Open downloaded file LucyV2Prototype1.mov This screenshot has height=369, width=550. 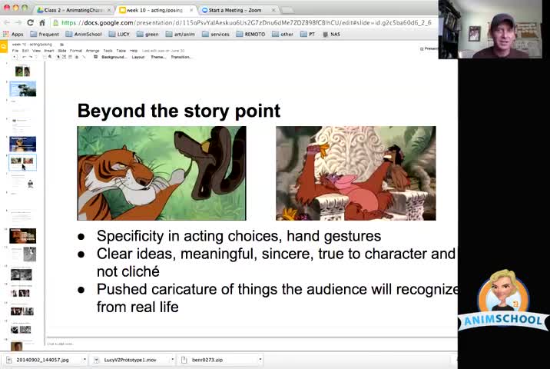131,360
